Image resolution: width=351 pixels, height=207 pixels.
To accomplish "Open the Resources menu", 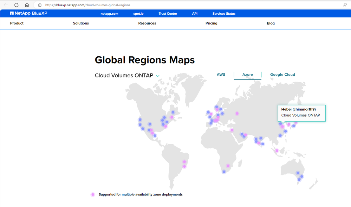I will tap(147, 23).
